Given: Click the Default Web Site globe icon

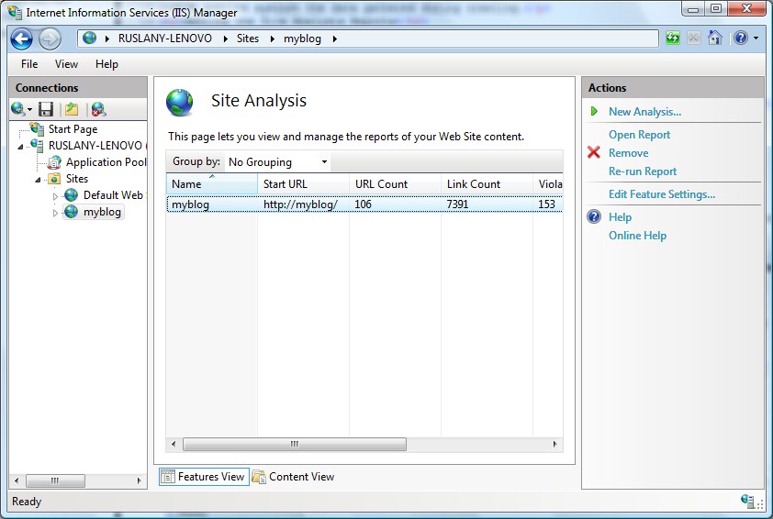Looking at the screenshot, I should tap(72, 195).
